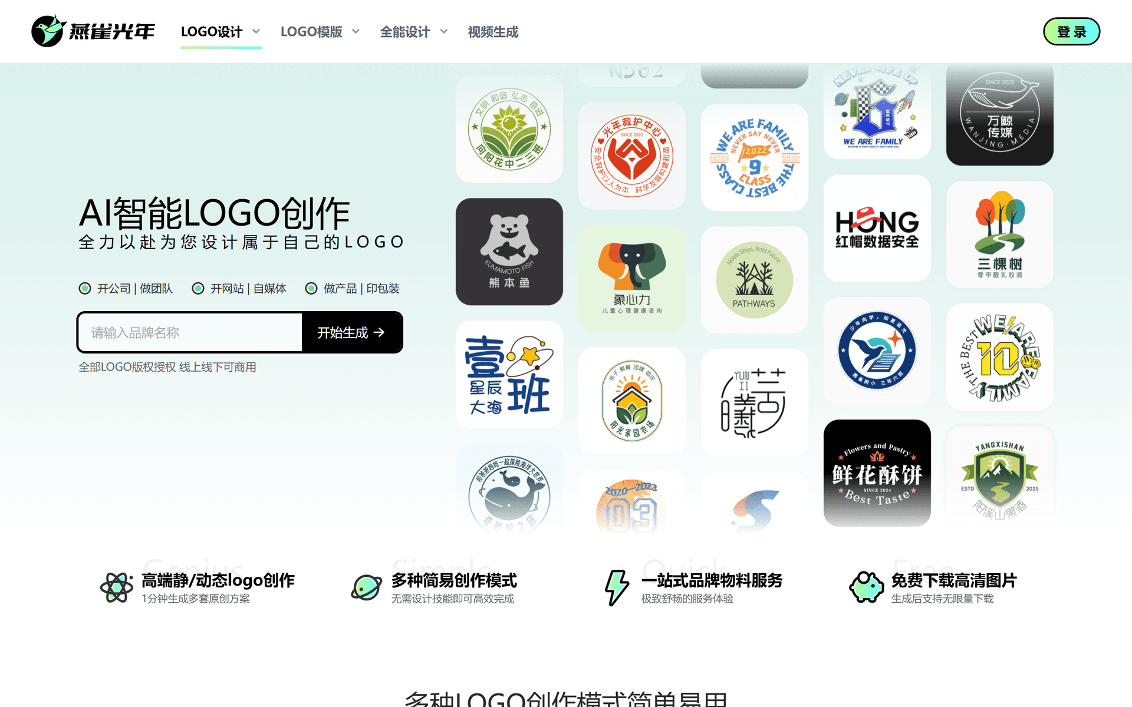Open the blue bird circular badge logo
This screenshot has width=1132, height=707.
pos(877,351)
